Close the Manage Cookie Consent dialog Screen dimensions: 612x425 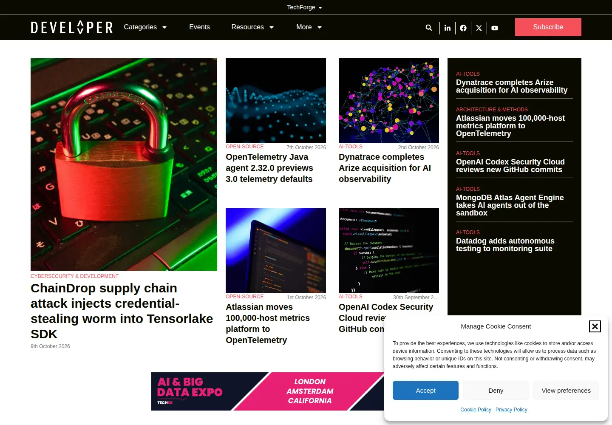tap(595, 326)
